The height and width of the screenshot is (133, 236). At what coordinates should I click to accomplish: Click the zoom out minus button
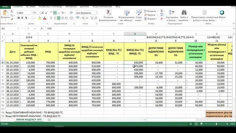[x=206, y=124]
